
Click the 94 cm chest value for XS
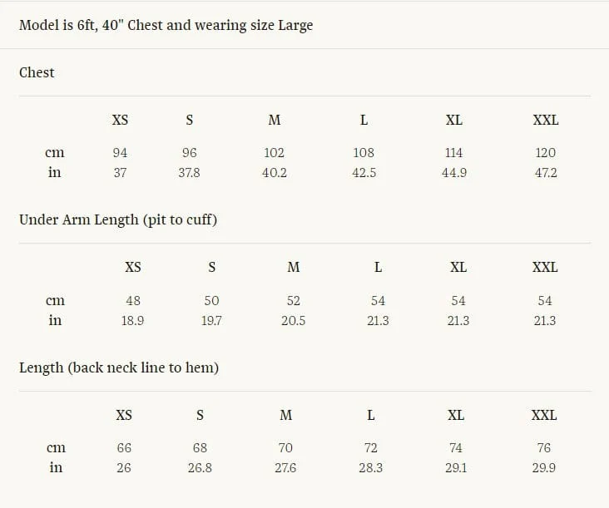point(120,152)
